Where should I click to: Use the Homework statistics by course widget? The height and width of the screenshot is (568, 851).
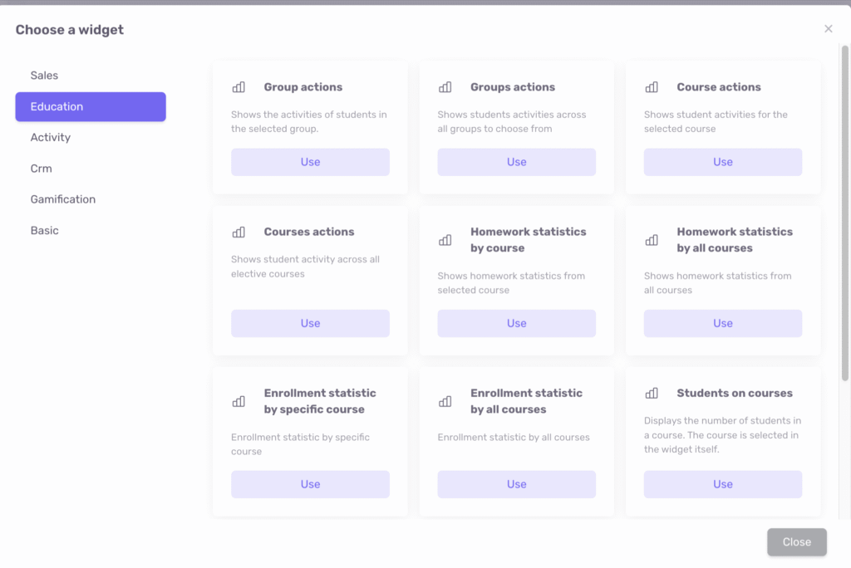(516, 323)
